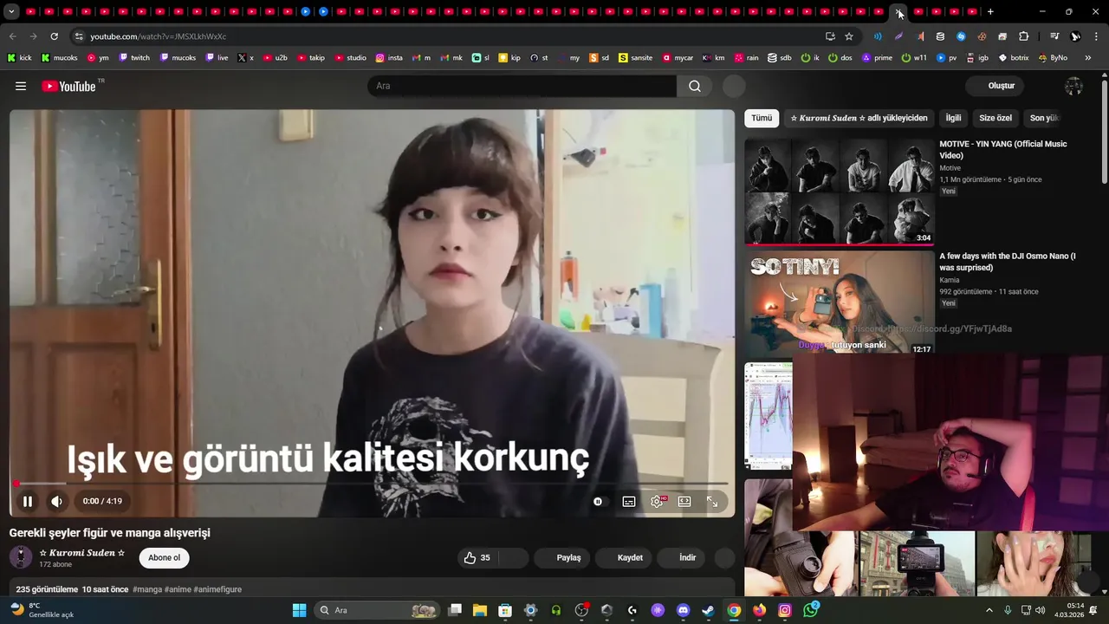1109x624 pixels.
Task: Show more bookmarks with the overflow chevron
Action: 1089,58
